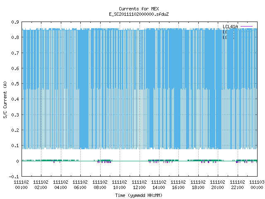Click the 0.2 y-axis tick value
265x199 pixels.
pos(15,130)
